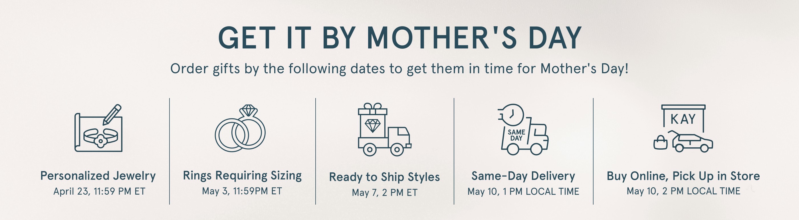
Task: Open the Personalized Jewelry link
Action: click(x=98, y=176)
